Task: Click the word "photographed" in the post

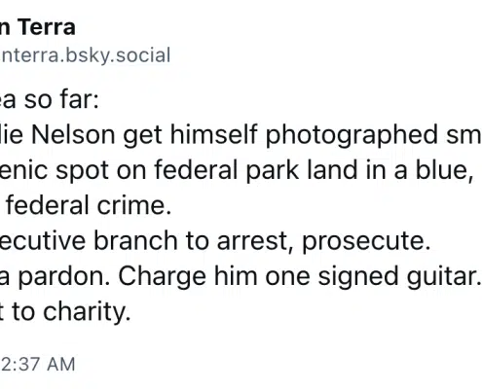Action: click(352, 135)
